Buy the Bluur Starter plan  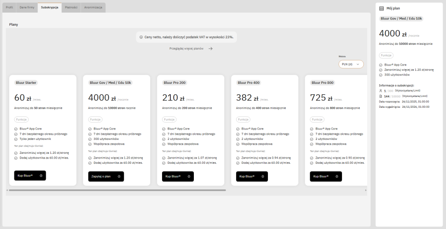click(30, 176)
